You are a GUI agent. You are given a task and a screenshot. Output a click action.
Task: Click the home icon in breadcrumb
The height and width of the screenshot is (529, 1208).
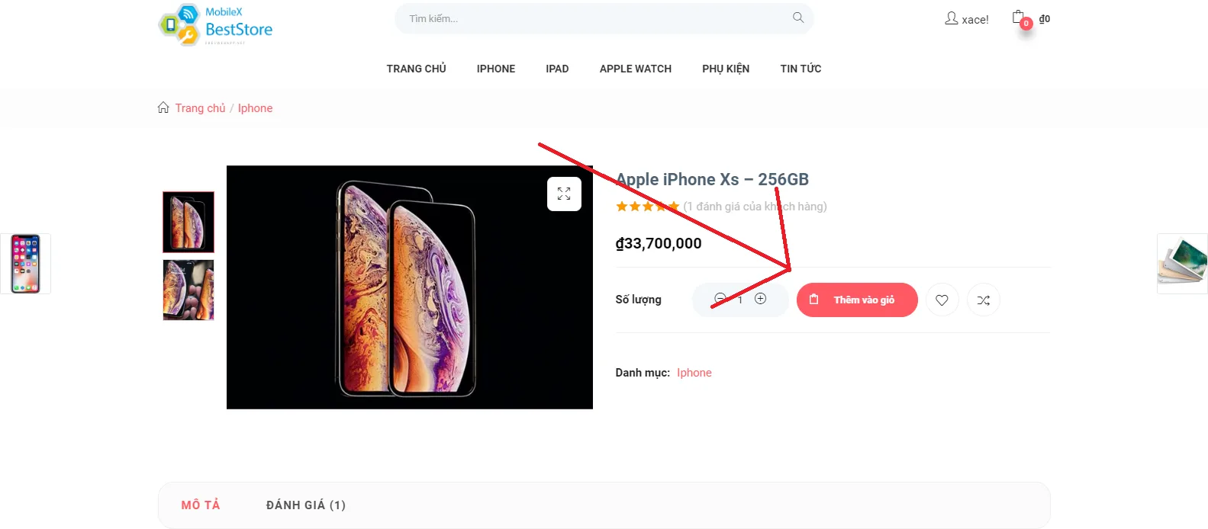[163, 107]
